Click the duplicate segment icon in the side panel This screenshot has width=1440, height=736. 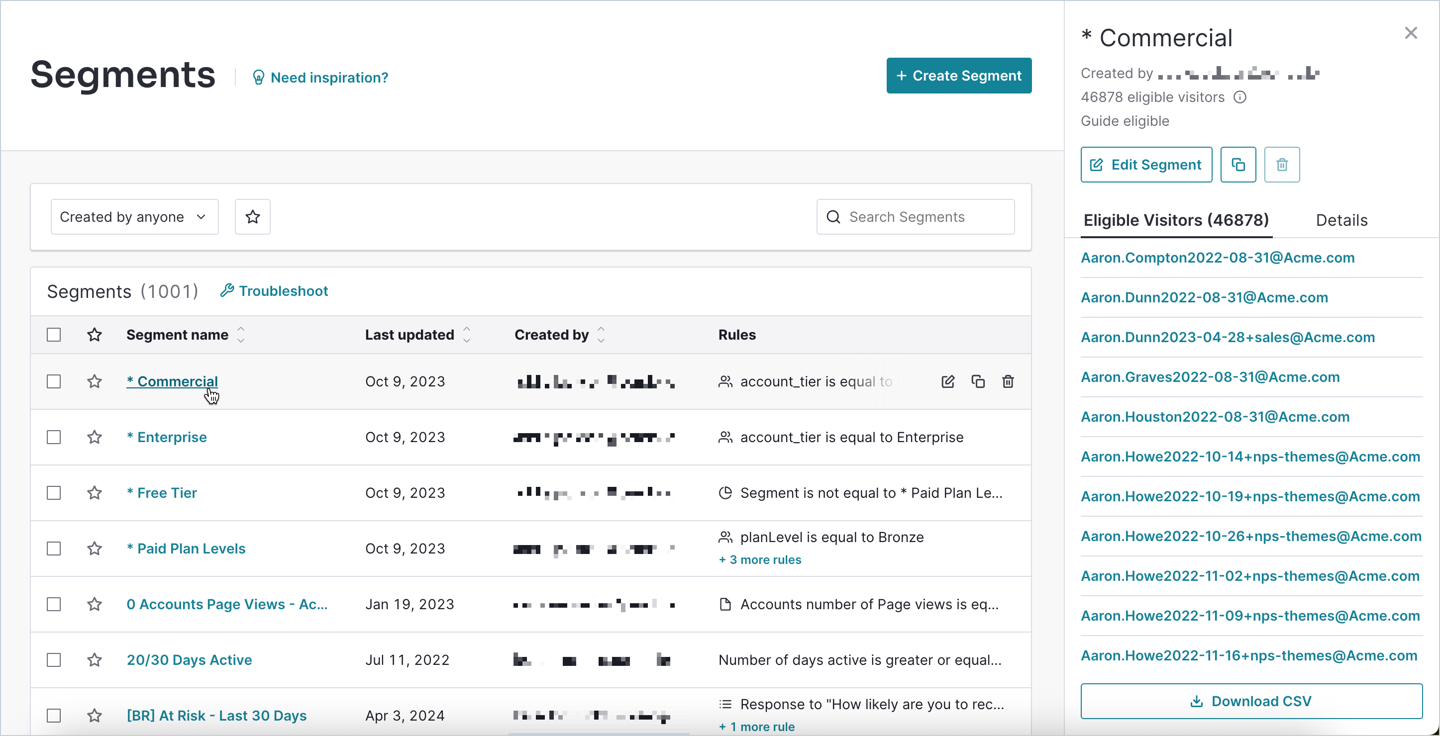tap(1237, 164)
